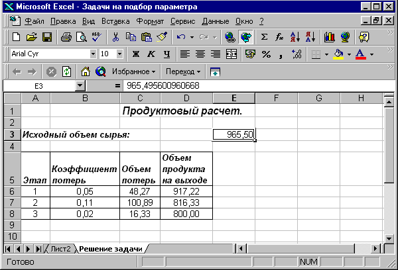Apply red font color
This screenshot has width=398, height=270.
361,54
